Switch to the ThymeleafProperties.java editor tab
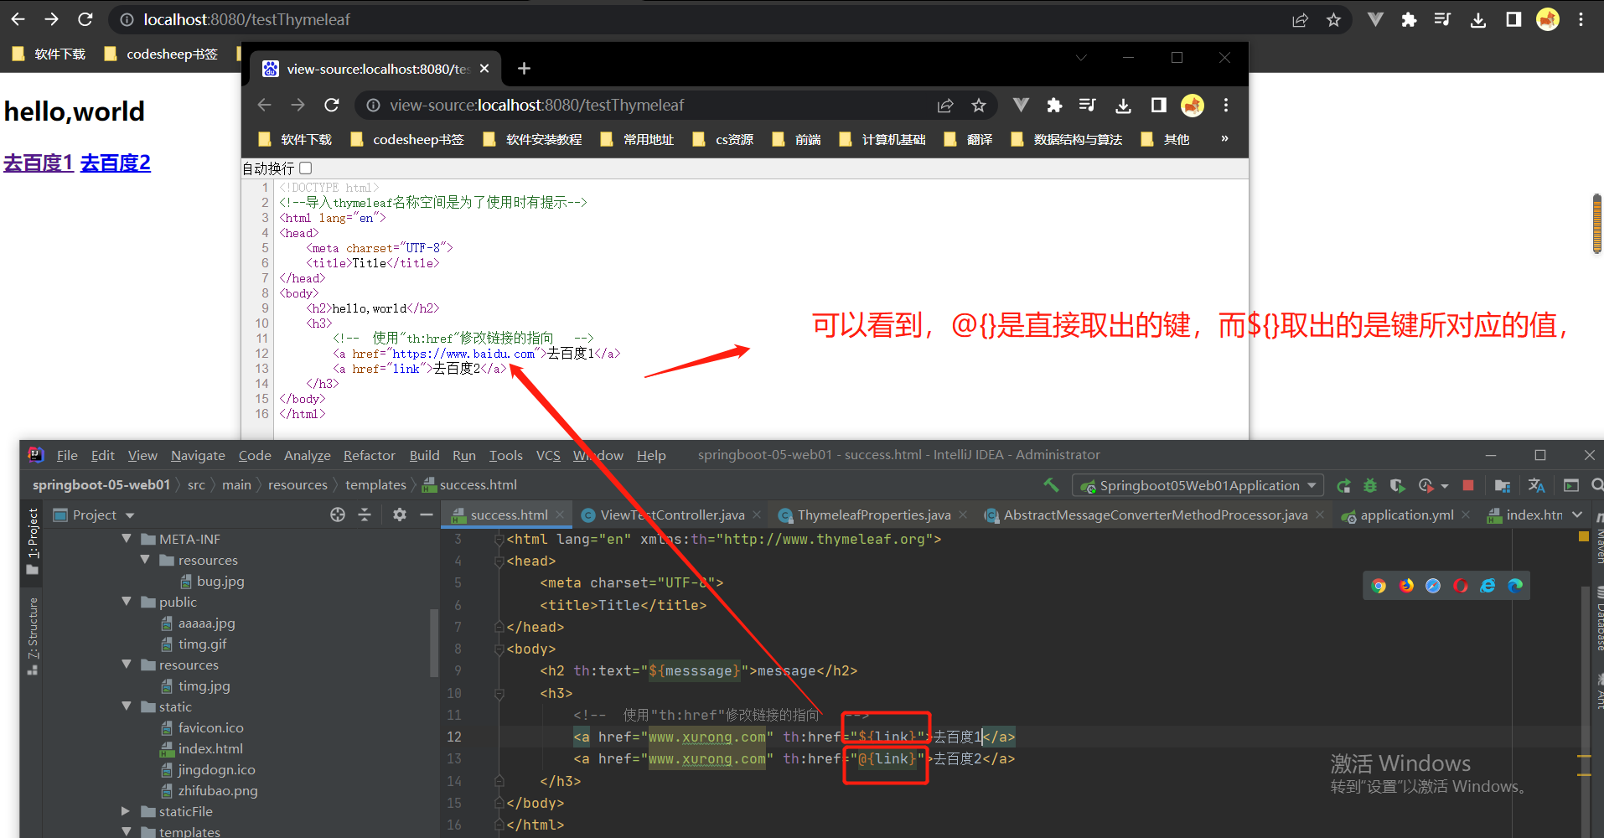The image size is (1604, 838). (874, 515)
